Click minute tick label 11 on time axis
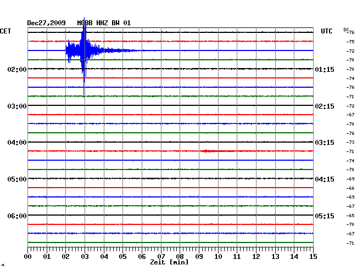Screen dimensions: 357x271 237,257
